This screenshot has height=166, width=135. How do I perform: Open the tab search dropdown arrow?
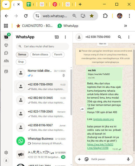click(x=6, y=4)
